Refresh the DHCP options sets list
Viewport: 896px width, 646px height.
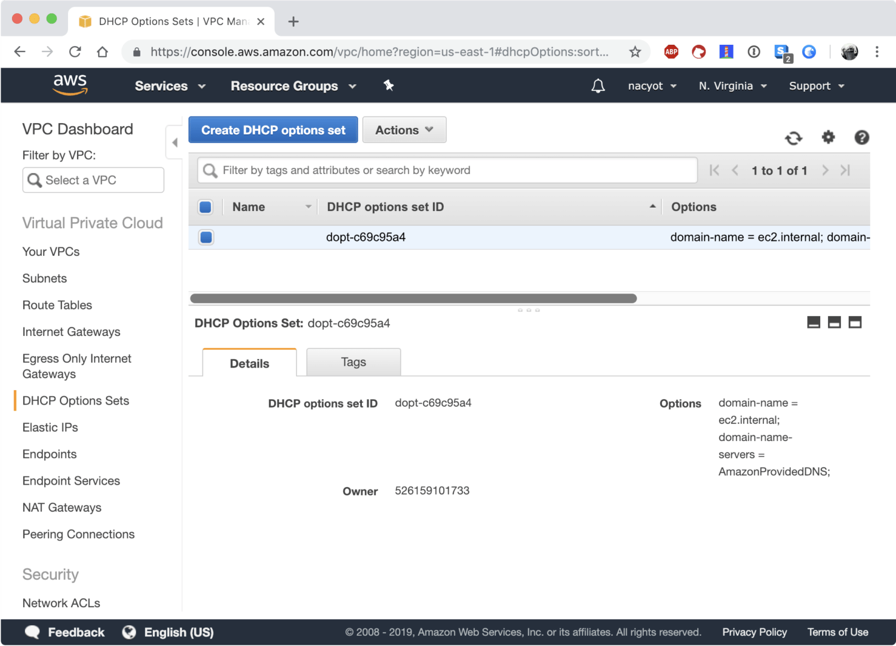793,138
